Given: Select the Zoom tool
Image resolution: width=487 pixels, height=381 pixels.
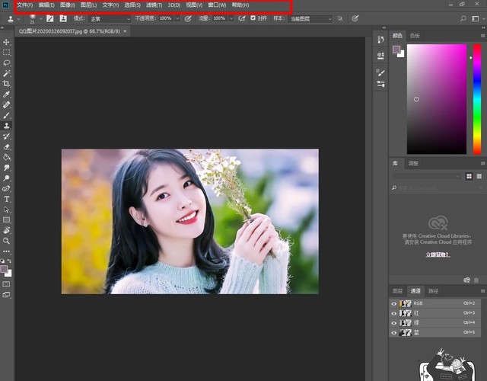Looking at the screenshot, I should pyautogui.click(x=7, y=240).
